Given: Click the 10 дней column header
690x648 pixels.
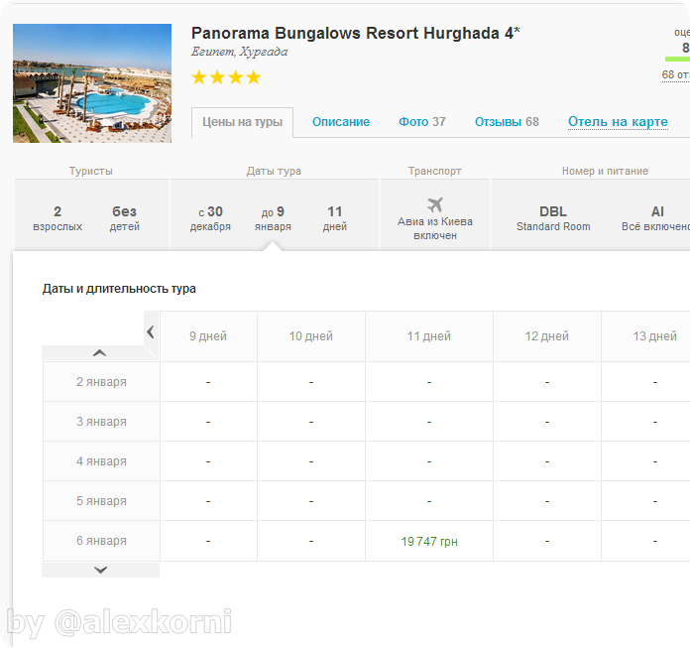Looking at the screenshot, I should click(311, 336).
